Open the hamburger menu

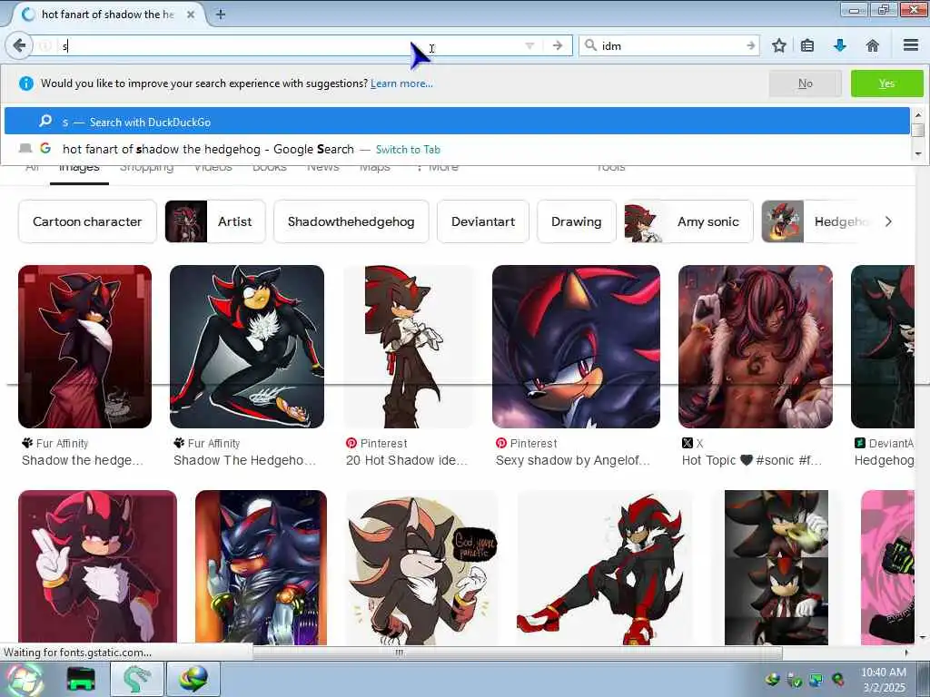point(911,45)
